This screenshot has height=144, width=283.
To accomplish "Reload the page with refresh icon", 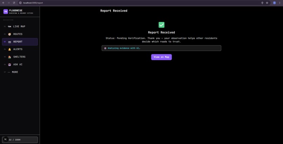I will tap(14, 3).
